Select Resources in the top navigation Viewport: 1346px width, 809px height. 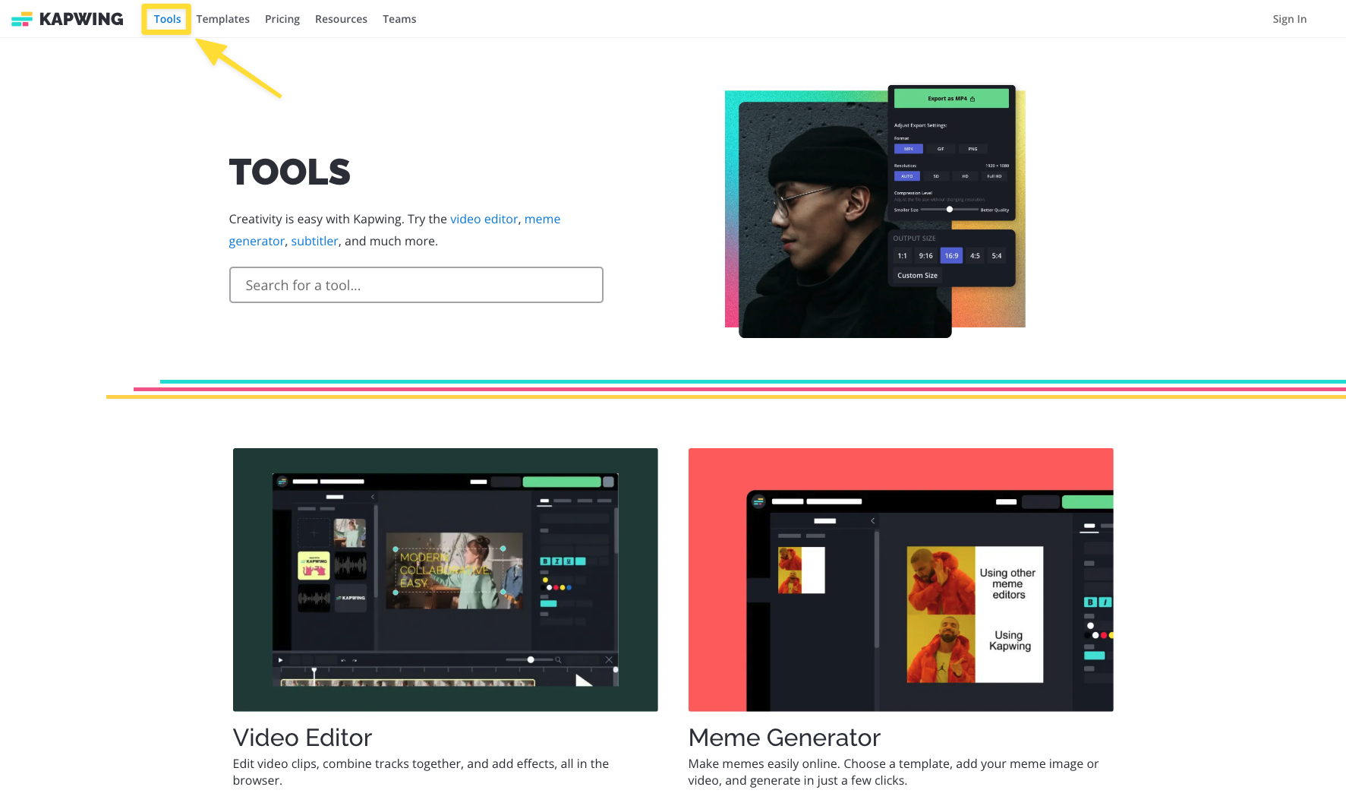tap(341, 19)
